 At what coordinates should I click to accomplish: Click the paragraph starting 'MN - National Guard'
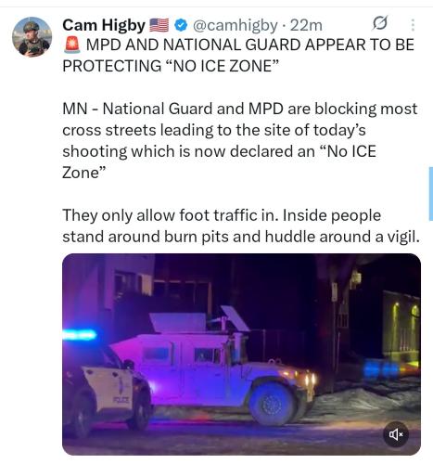click(240, 140)
